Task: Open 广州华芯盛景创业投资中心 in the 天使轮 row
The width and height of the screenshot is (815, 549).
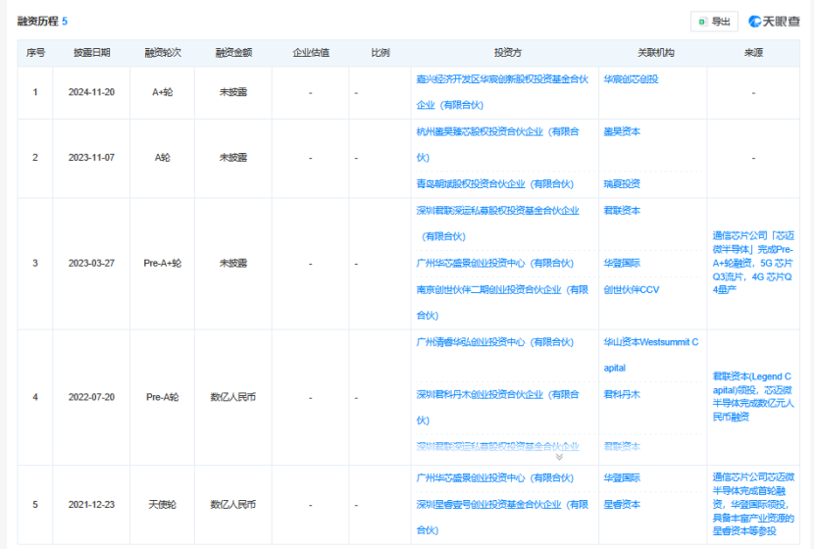Action: point(495,477)
